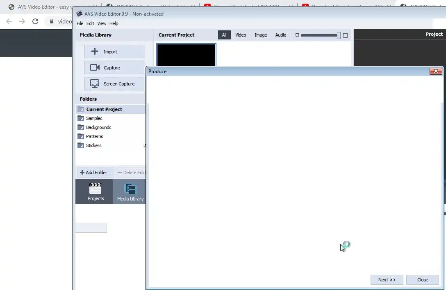446x290 pixels.
Task: Reload the browser page
Action: pos(35,21)
